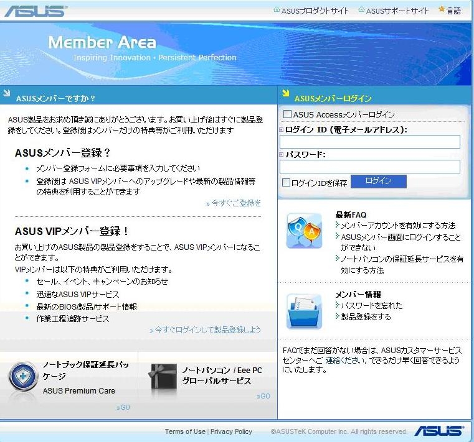
Task: Toggle ASUS Accessメンバーログイン checkbox
Action: (x=287, y=114)
